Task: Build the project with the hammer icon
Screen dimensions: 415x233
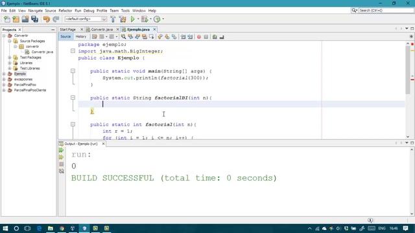Action: coord(113,19)
